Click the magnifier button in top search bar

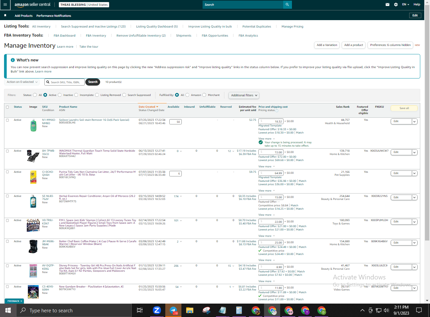click(x=287, y=5)
